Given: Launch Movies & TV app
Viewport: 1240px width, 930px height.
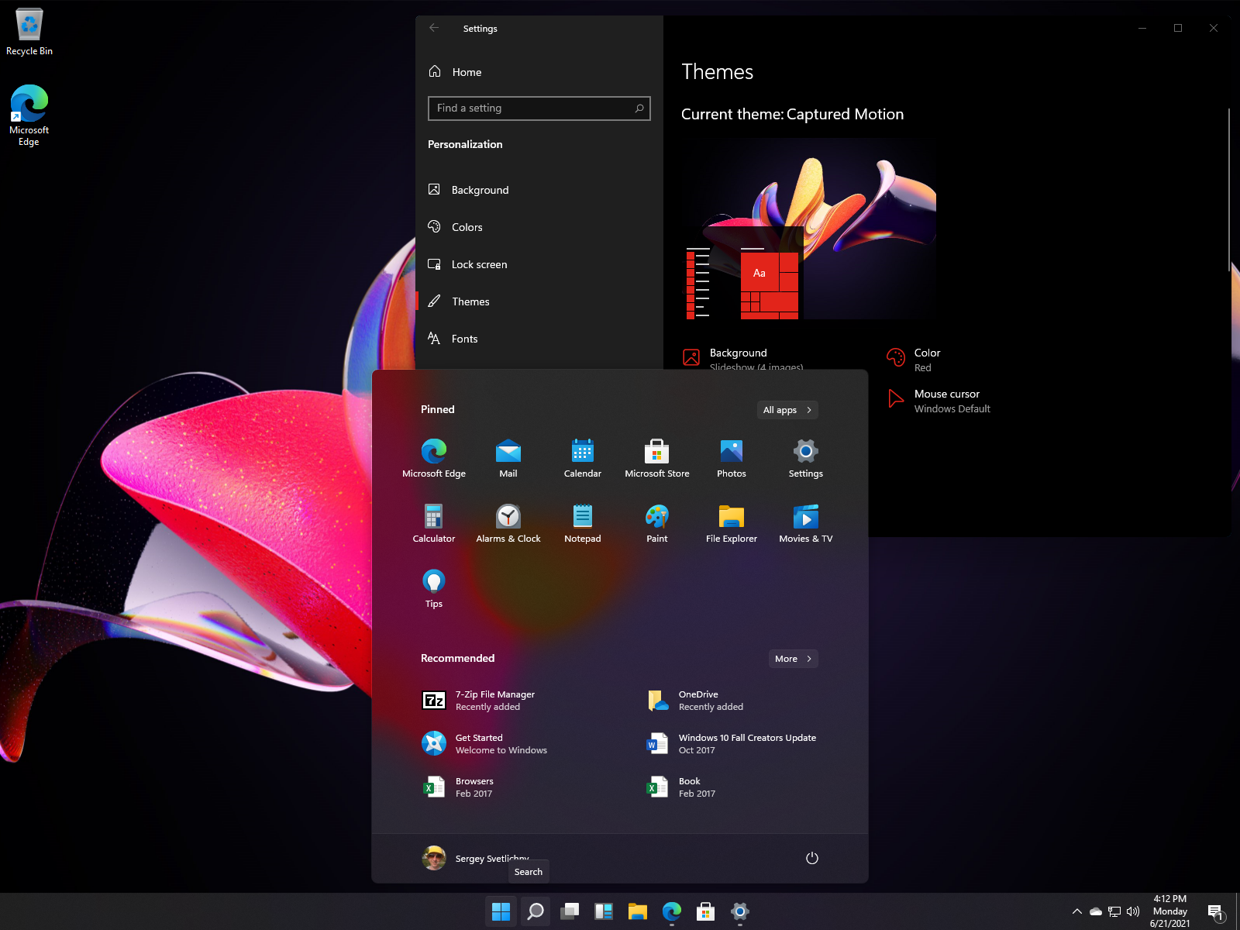Looking at the screenshot, I should click(806, 523).
